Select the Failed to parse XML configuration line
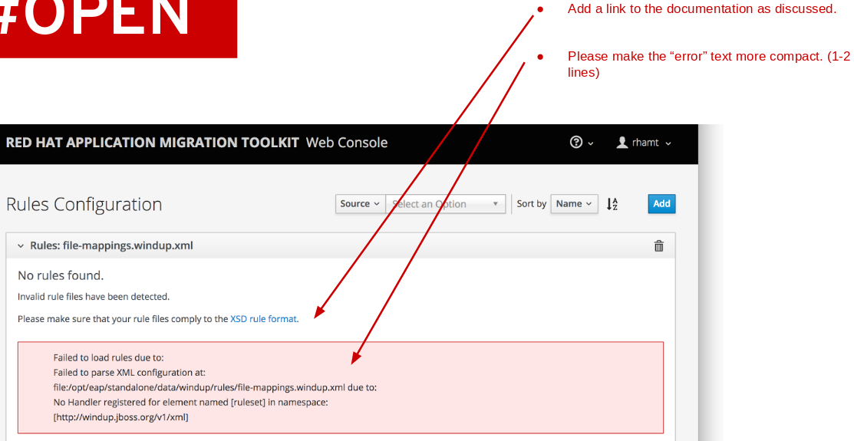The image size is (854, 441). [130, 373]
